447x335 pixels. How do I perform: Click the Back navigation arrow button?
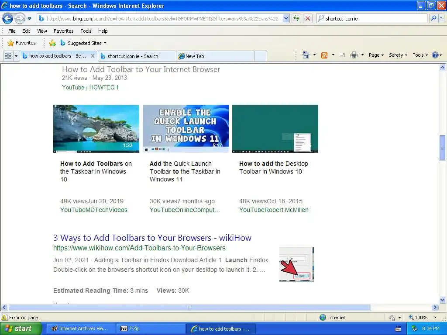[x=8, y=19]
